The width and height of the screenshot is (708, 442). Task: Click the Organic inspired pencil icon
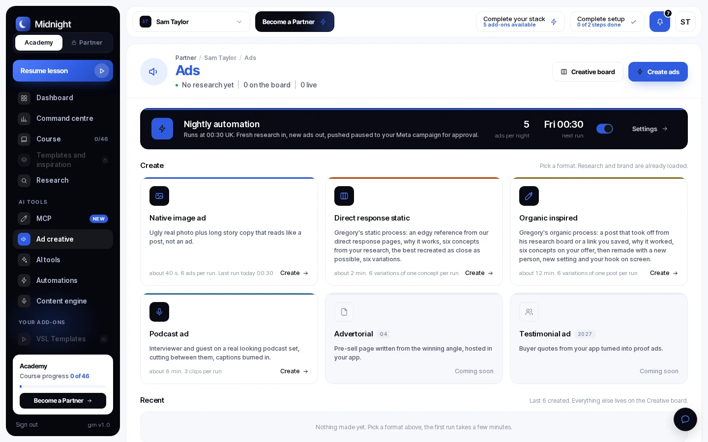tap(529, 196)
